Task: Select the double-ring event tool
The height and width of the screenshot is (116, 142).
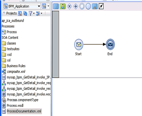Action: click(x=82, y=6)
